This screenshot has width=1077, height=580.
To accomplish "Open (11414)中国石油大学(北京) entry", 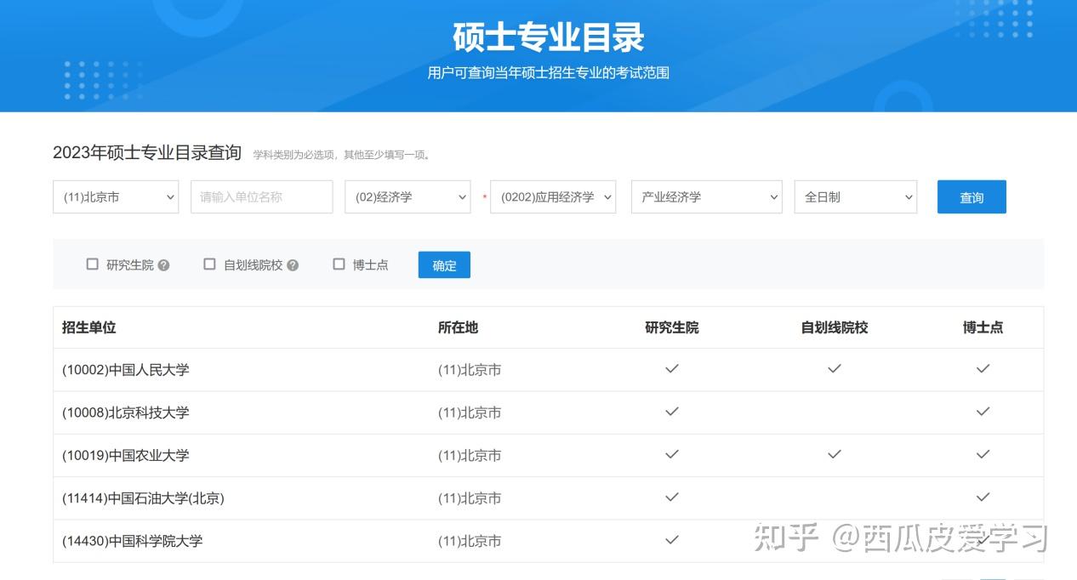I will (x=143, y=498).
